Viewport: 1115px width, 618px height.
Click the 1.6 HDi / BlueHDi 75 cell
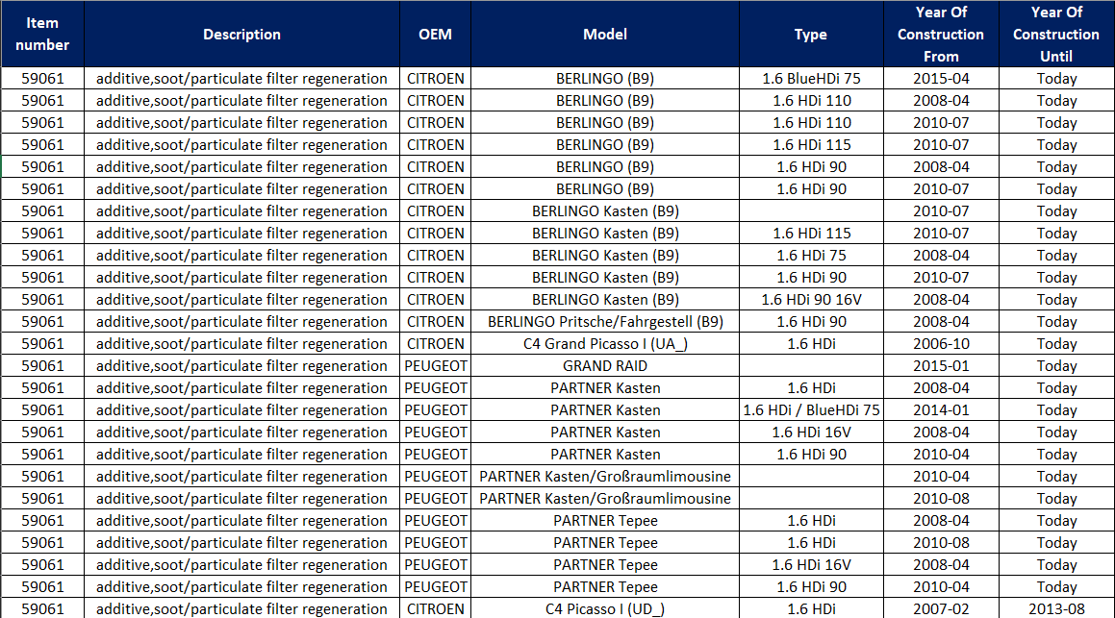point(811,410)
